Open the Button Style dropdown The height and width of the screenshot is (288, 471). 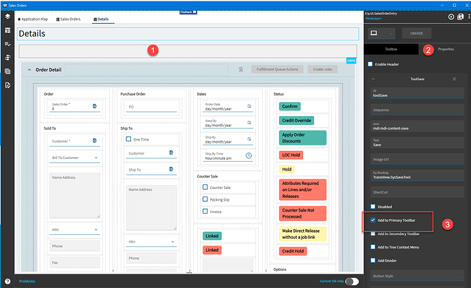click(417, 276)
